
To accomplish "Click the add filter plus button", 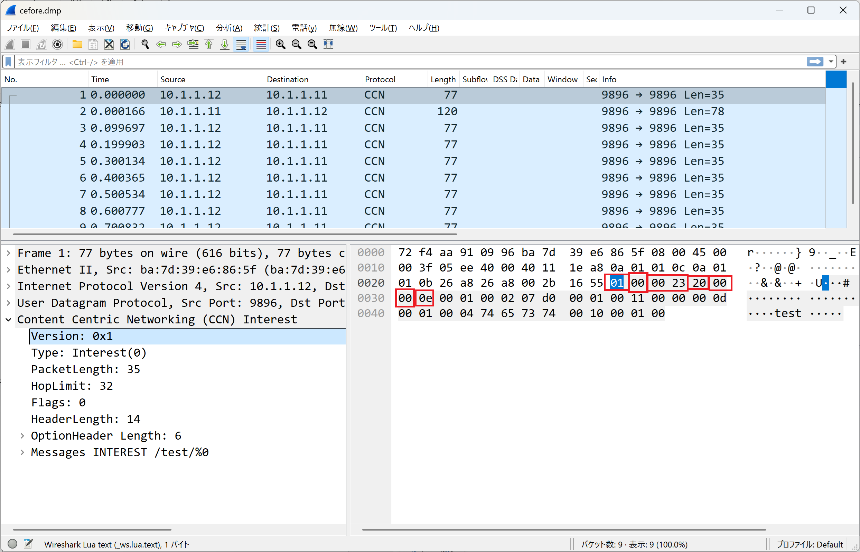I will coord(843,62).
